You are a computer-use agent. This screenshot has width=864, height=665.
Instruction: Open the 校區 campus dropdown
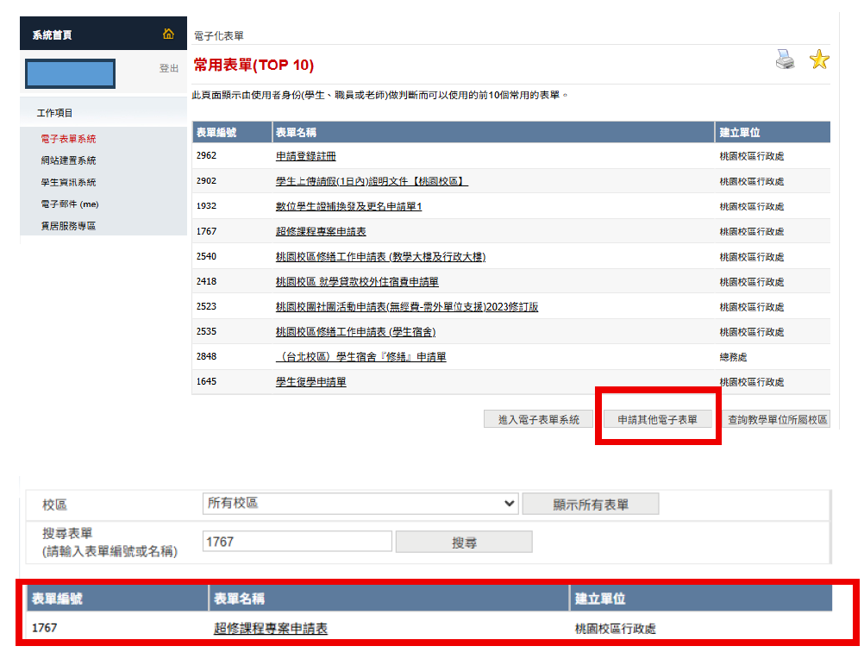click(x=360, y=504)
